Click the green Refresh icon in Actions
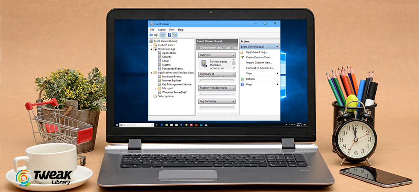Image resolution: width=419 pixels, height=192 pixels. click(x=242, y=79)
